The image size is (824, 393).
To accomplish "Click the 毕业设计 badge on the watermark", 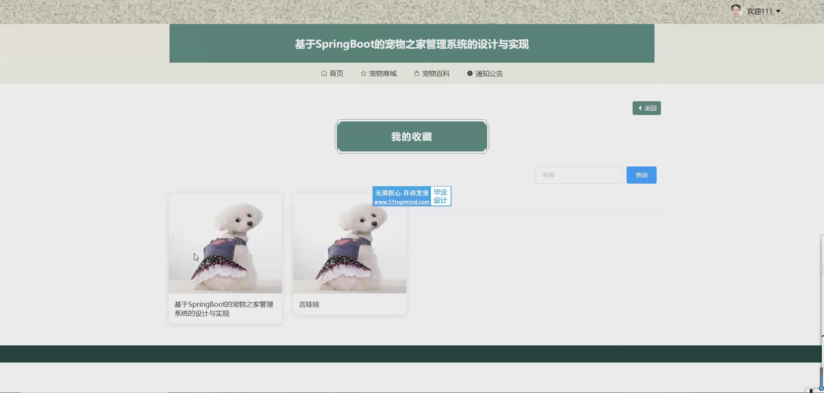I will pyautogui.click(x=440, y=196).
